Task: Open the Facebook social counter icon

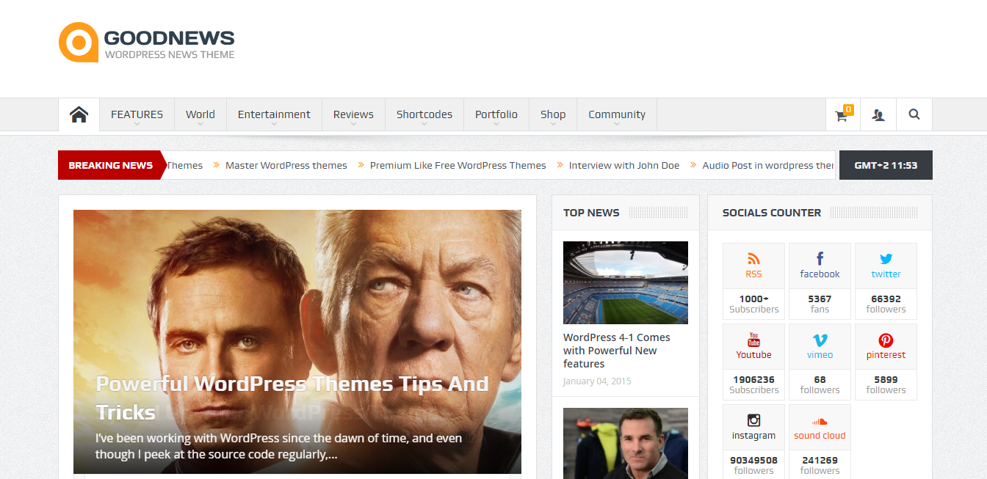Action: 820,259
